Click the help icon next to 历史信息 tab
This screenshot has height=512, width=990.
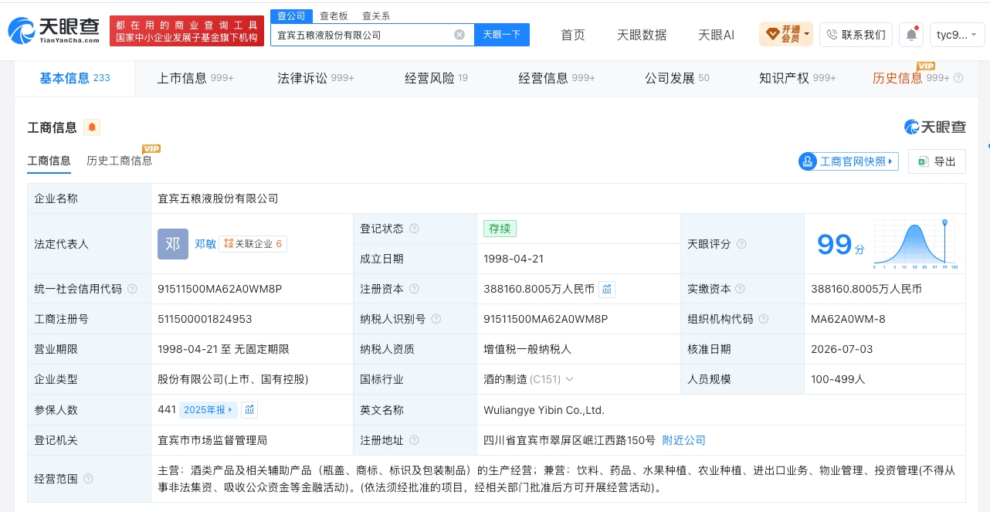coord(958,78)
